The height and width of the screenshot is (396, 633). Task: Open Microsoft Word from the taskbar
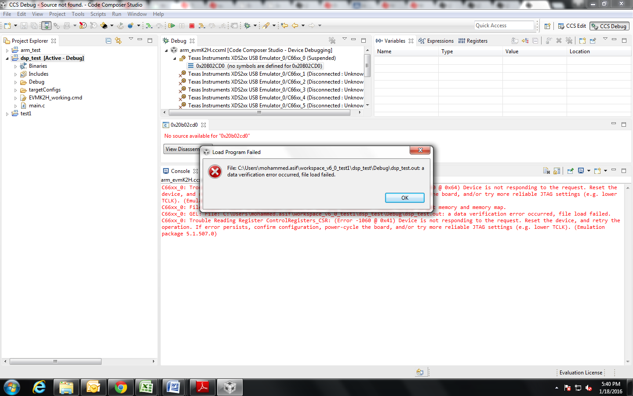[x=174, y=387]
